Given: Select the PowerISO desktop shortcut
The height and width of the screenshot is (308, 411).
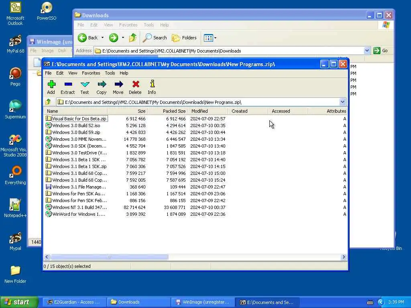Looking at the screenshot, I should point(47,11).
